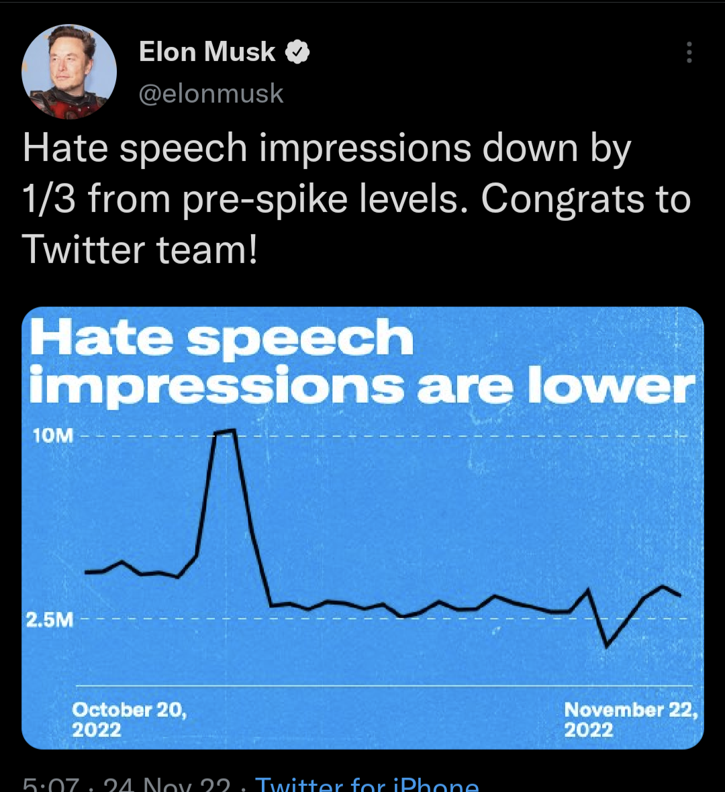Click the 2.5M axis label
The width and height of the screenshot is (725, 792).
tap(50, 619)
